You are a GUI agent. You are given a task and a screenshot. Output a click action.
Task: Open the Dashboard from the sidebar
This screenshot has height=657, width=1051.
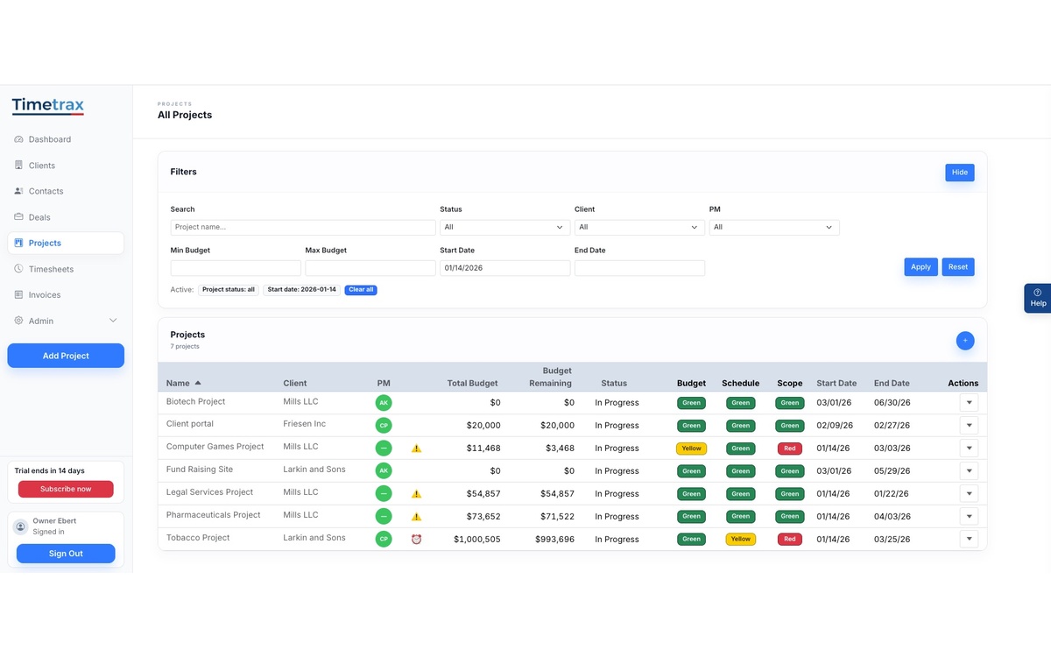tap(46, 138)
